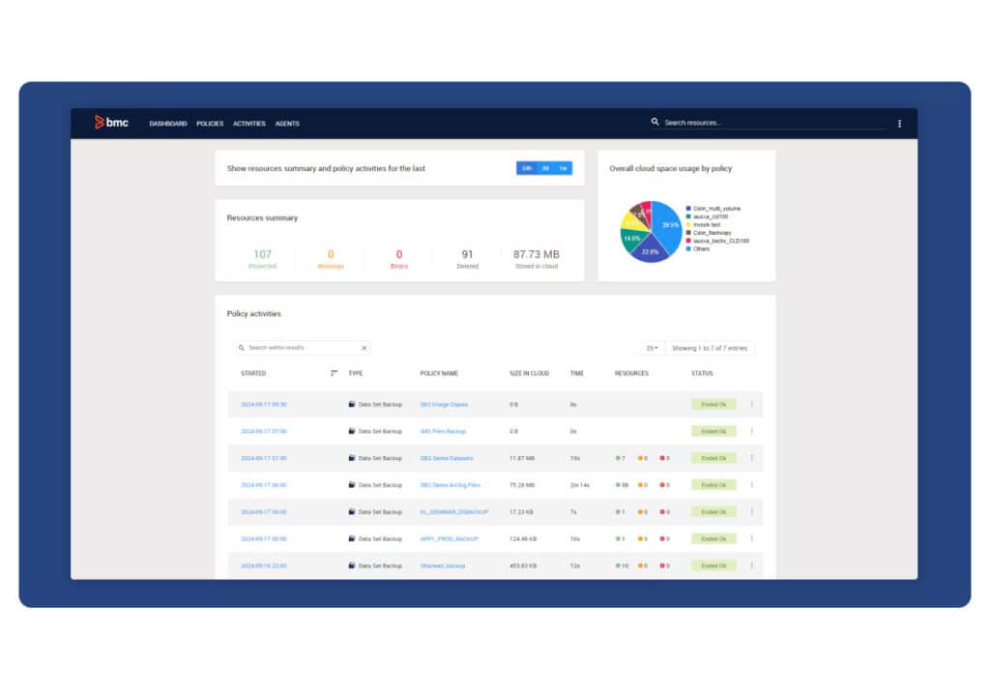This screenshot has height=691, width=990.
Task: Click the bmc logo in the header
Action: [111, 122]
